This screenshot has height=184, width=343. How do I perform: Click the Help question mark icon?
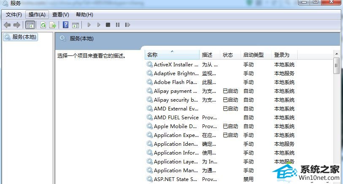[66, 25]
